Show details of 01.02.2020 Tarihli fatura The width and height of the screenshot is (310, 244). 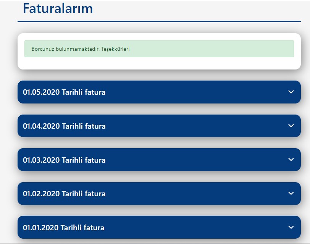[x=159, y=193]
